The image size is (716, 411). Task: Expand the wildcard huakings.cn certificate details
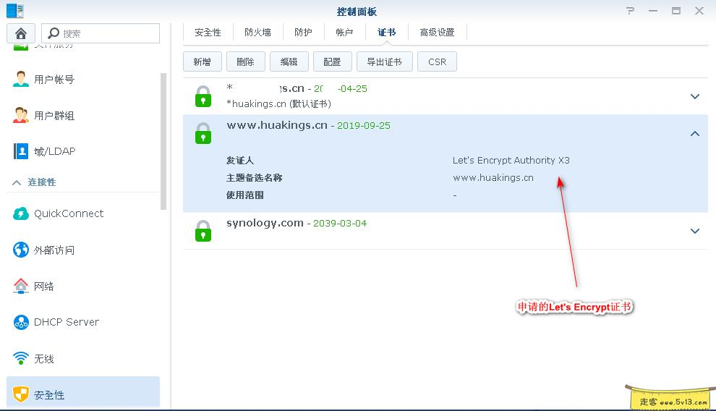pyautogui.click(x=695, y=96)
